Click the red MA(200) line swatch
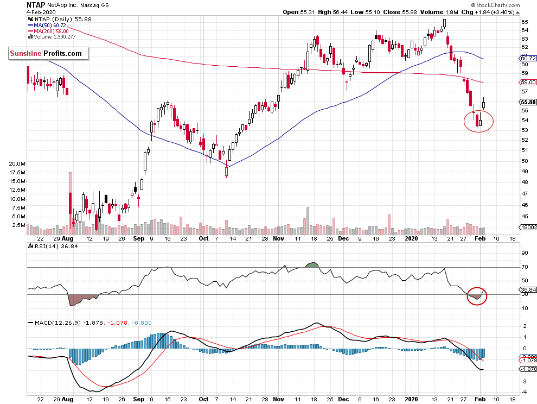Viewport: 537px width, 404px height. (x=30, y=31)
